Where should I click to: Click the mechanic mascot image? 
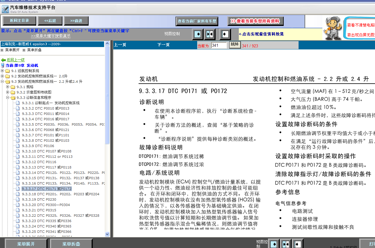click(333, 28)
